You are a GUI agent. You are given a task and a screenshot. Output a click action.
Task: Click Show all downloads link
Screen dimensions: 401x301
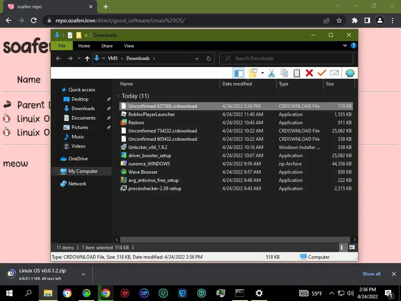tap(371, 274)
